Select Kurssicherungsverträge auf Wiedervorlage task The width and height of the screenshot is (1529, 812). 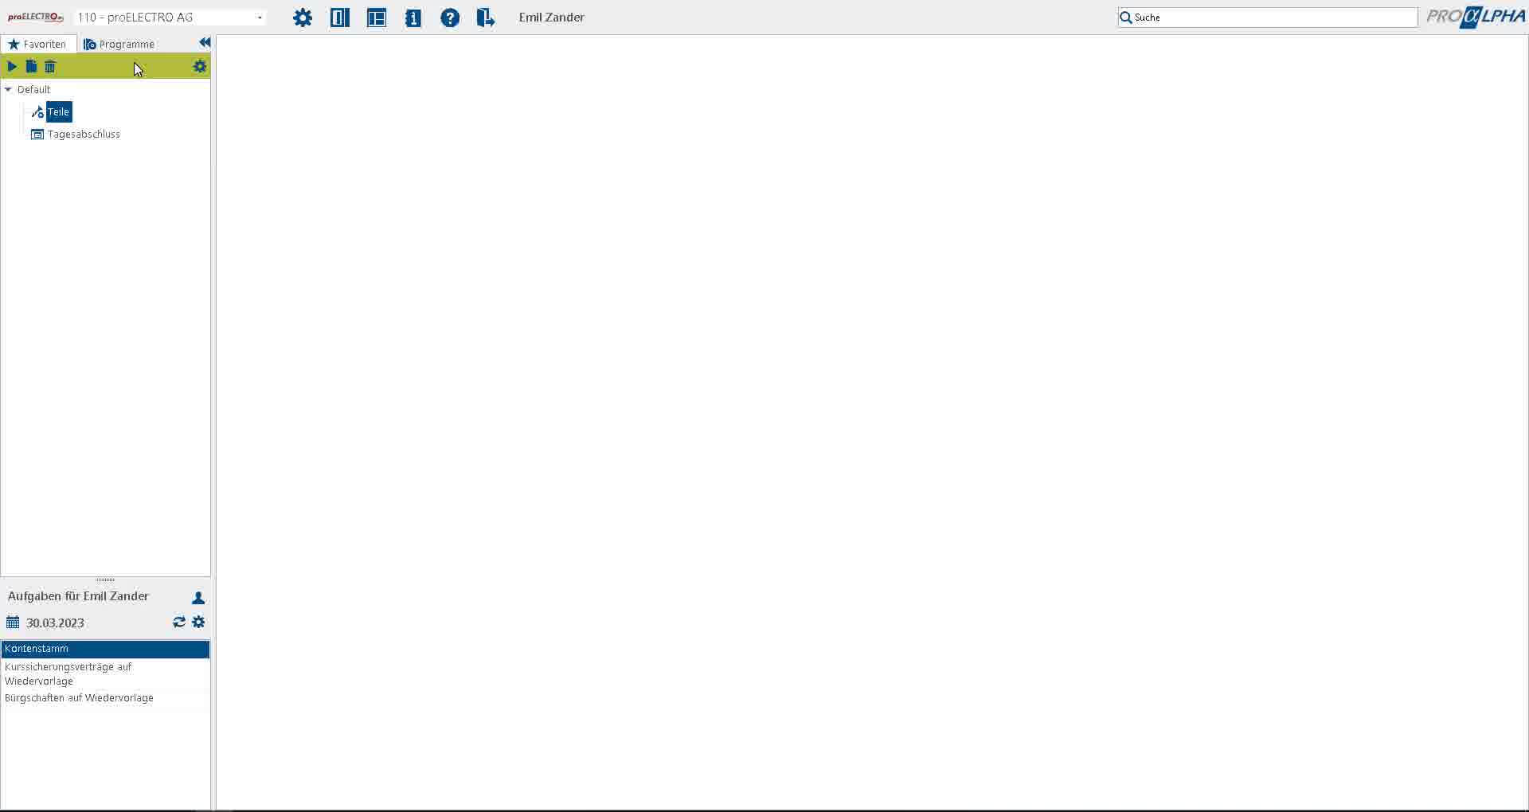pos(105,673)
